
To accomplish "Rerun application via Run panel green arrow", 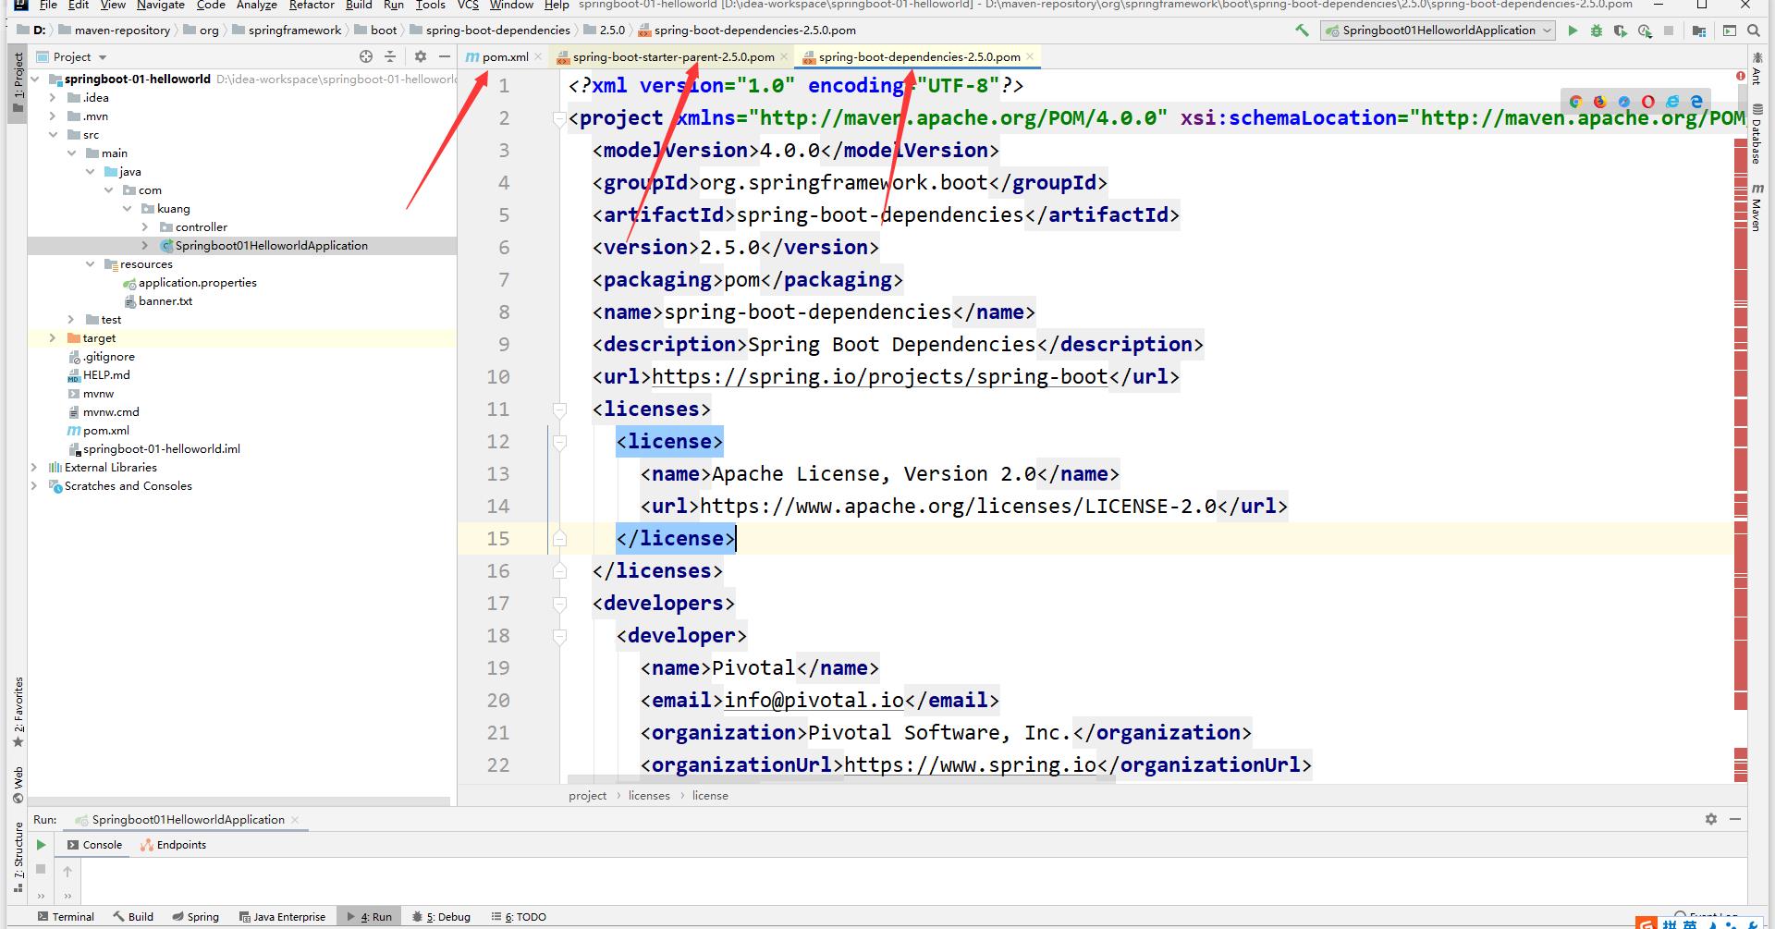I will pos(41,845).
